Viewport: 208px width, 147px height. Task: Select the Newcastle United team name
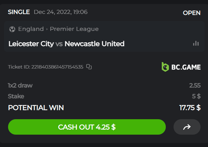[x=94, y=44]
